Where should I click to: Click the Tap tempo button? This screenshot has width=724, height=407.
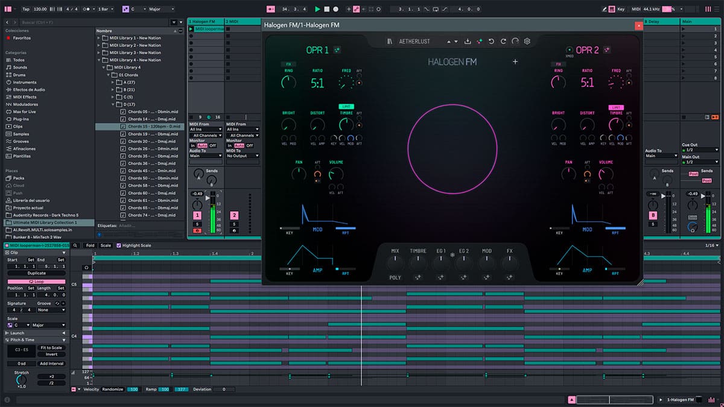[25, 9]
